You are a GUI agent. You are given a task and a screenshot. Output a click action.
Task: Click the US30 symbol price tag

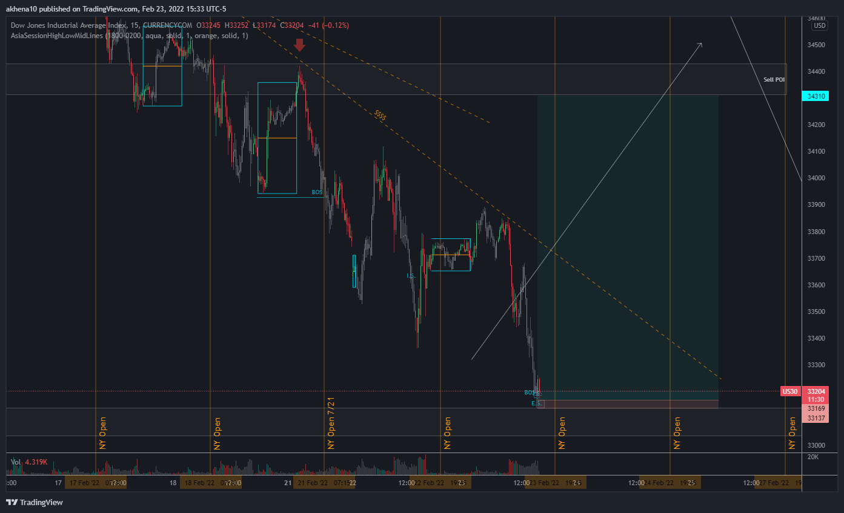point(790,391)
